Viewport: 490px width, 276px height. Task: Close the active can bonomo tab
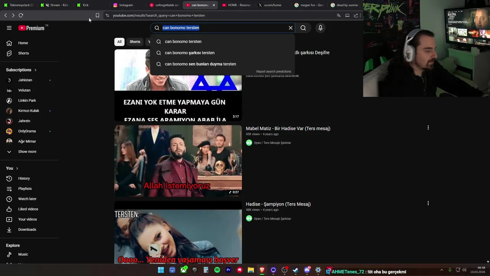(214, 5)
